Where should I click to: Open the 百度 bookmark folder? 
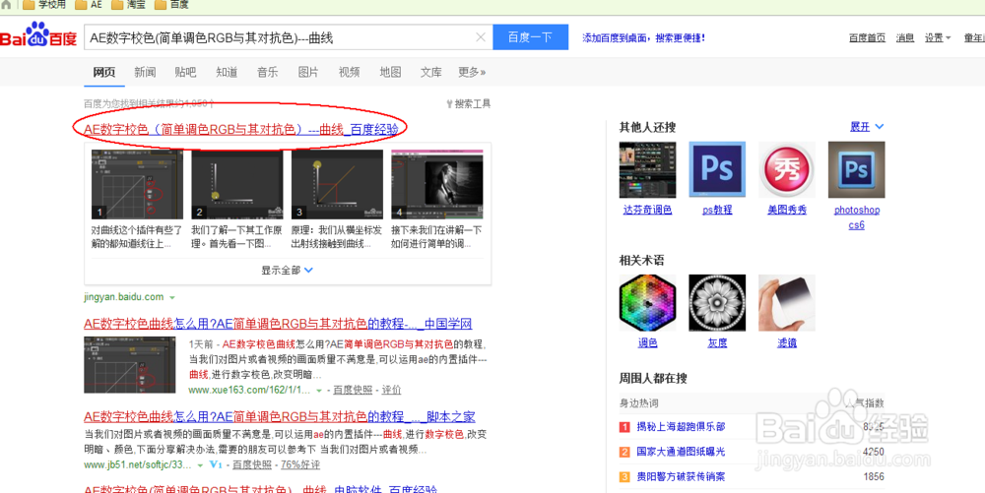coord(171,5)
